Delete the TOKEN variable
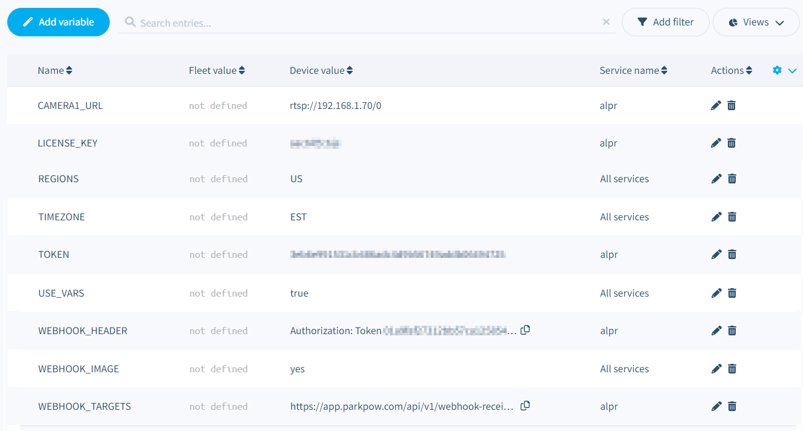803x431 pixels. (731, 254)
